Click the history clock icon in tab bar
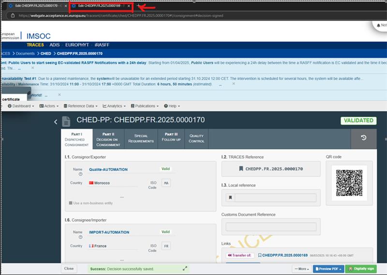The height and width of the screenshot is (275, 387). point(364,137)
